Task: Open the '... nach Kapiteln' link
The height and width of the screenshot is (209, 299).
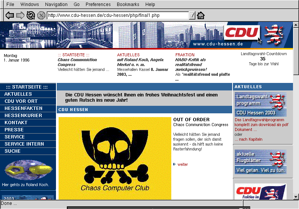Action: click(x=248, y=139)
